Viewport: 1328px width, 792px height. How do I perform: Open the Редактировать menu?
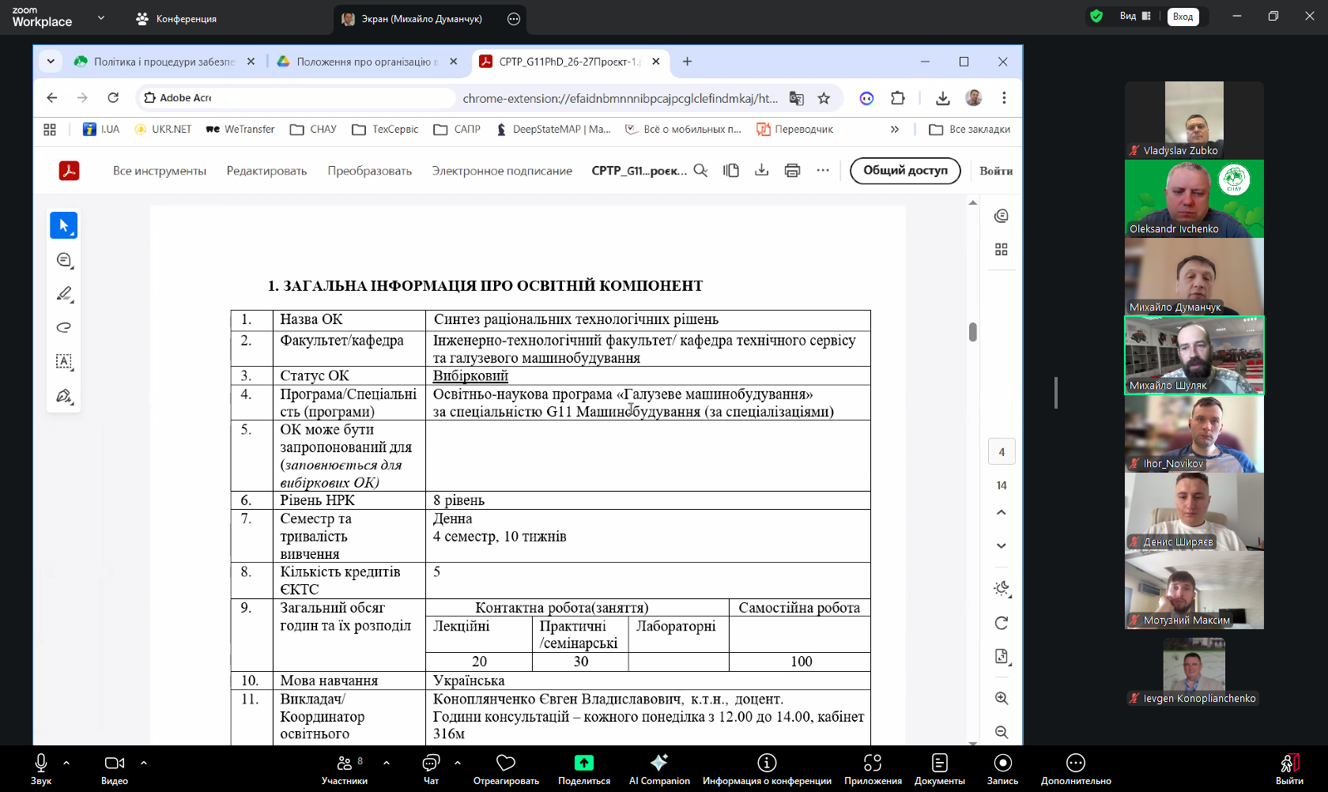click(x=266, y=171)
